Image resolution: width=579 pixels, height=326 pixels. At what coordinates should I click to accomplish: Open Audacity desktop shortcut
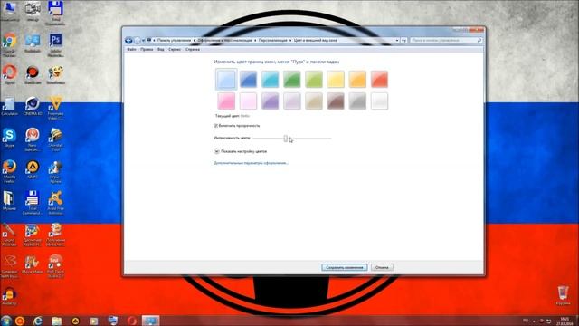[x=9, y=296]
